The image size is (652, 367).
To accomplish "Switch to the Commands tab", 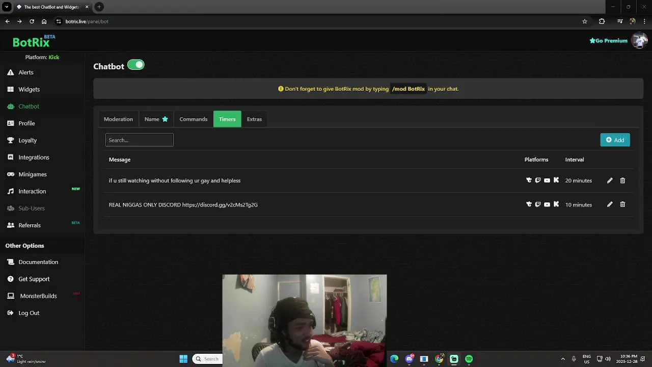I will pyautogui.click(x=194, y=119).
